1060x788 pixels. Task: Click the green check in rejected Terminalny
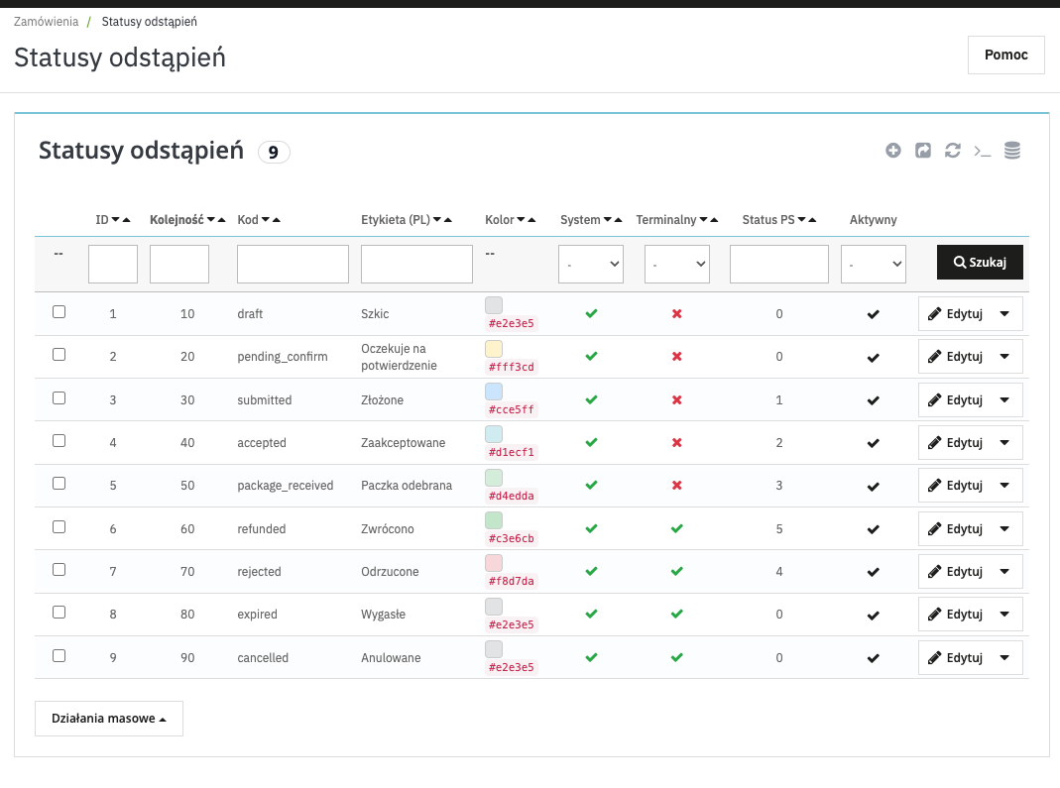point(676,571)
